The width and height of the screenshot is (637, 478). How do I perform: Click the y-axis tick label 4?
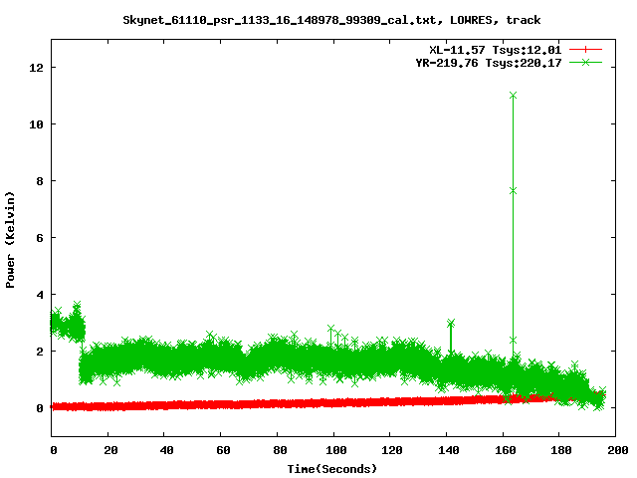[x=39, y=295]
